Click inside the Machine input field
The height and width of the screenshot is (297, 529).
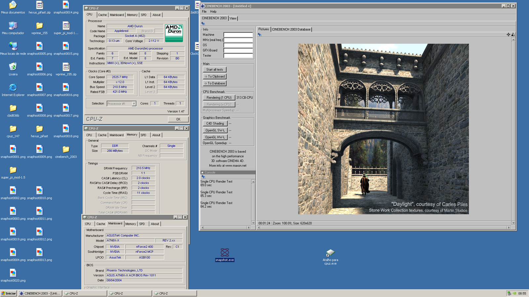coord(238,34)
